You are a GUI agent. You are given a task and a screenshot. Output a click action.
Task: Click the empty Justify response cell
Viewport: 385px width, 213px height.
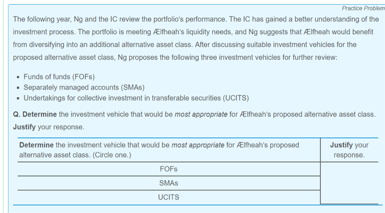point(349,183)
